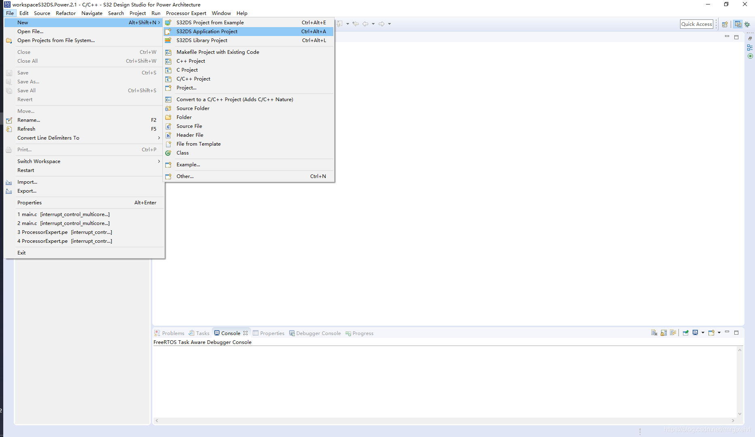Viewport: 755px width, 437px height.
Task: Click the Open Console icon
Action: point(711,333)
